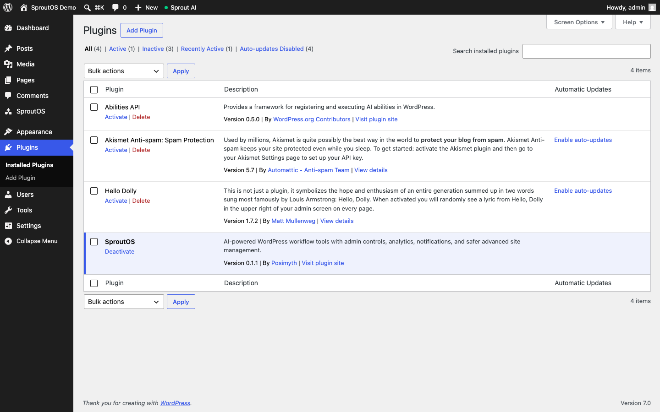Click the Plugins plug icon
The image size is (660, 412).
pos(8,147)
